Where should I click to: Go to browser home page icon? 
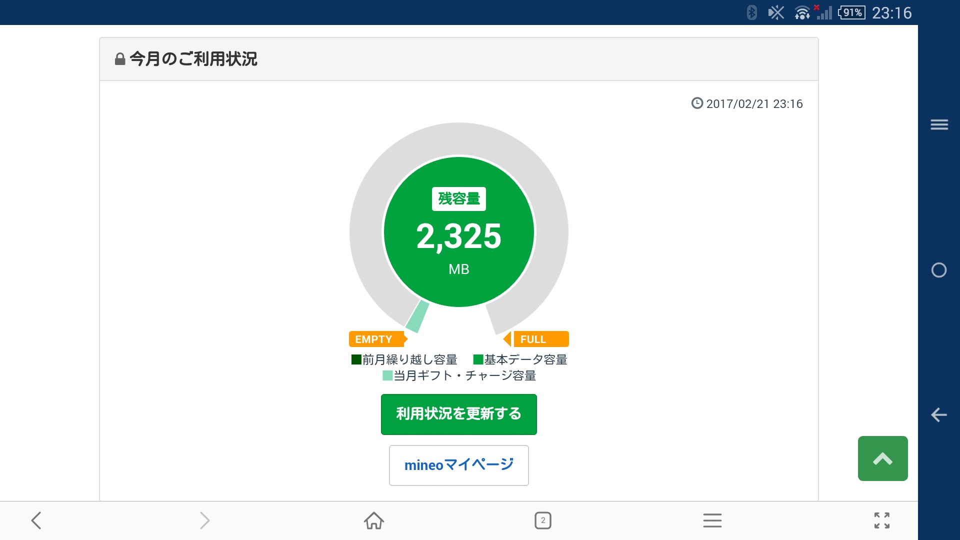click(373, 520)
